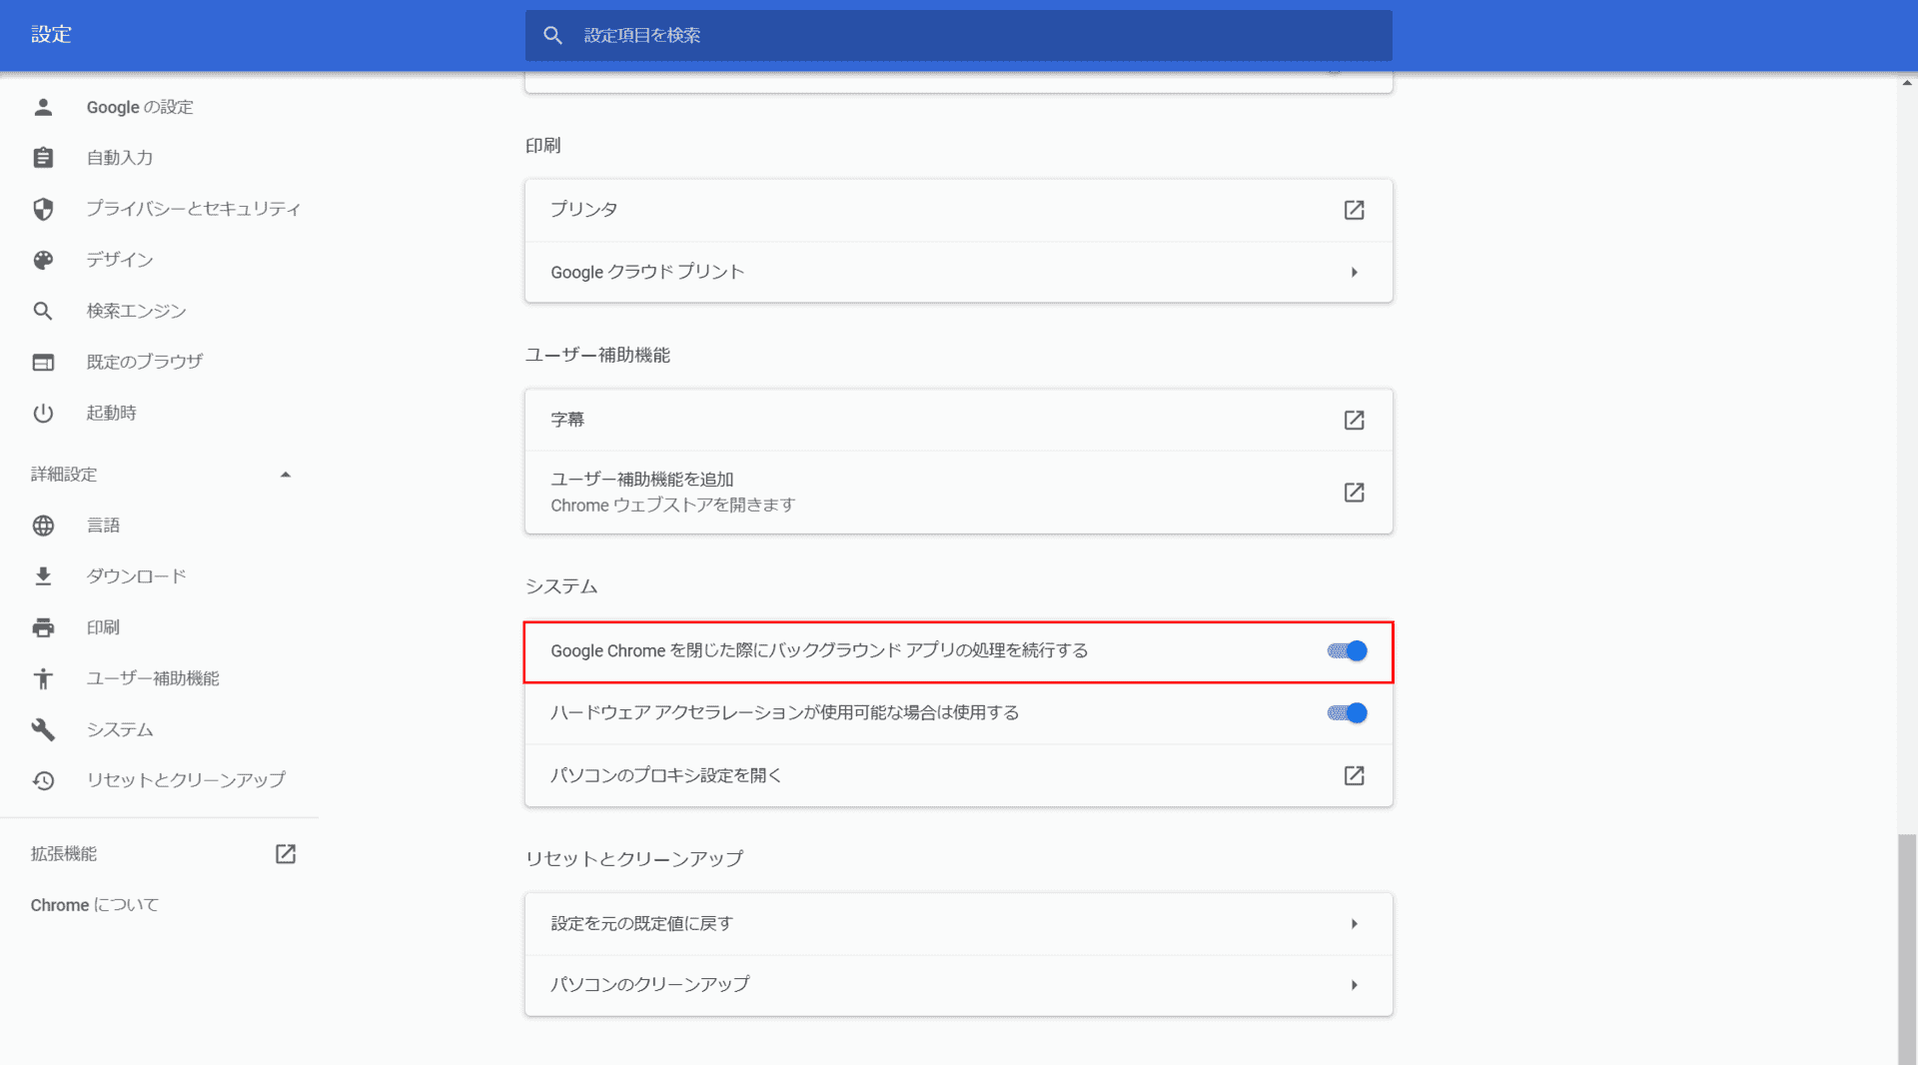Click the clipboard icon beside 自動入力
Viewport: 1918px width, 1065px height.
[x=43, y=158]
